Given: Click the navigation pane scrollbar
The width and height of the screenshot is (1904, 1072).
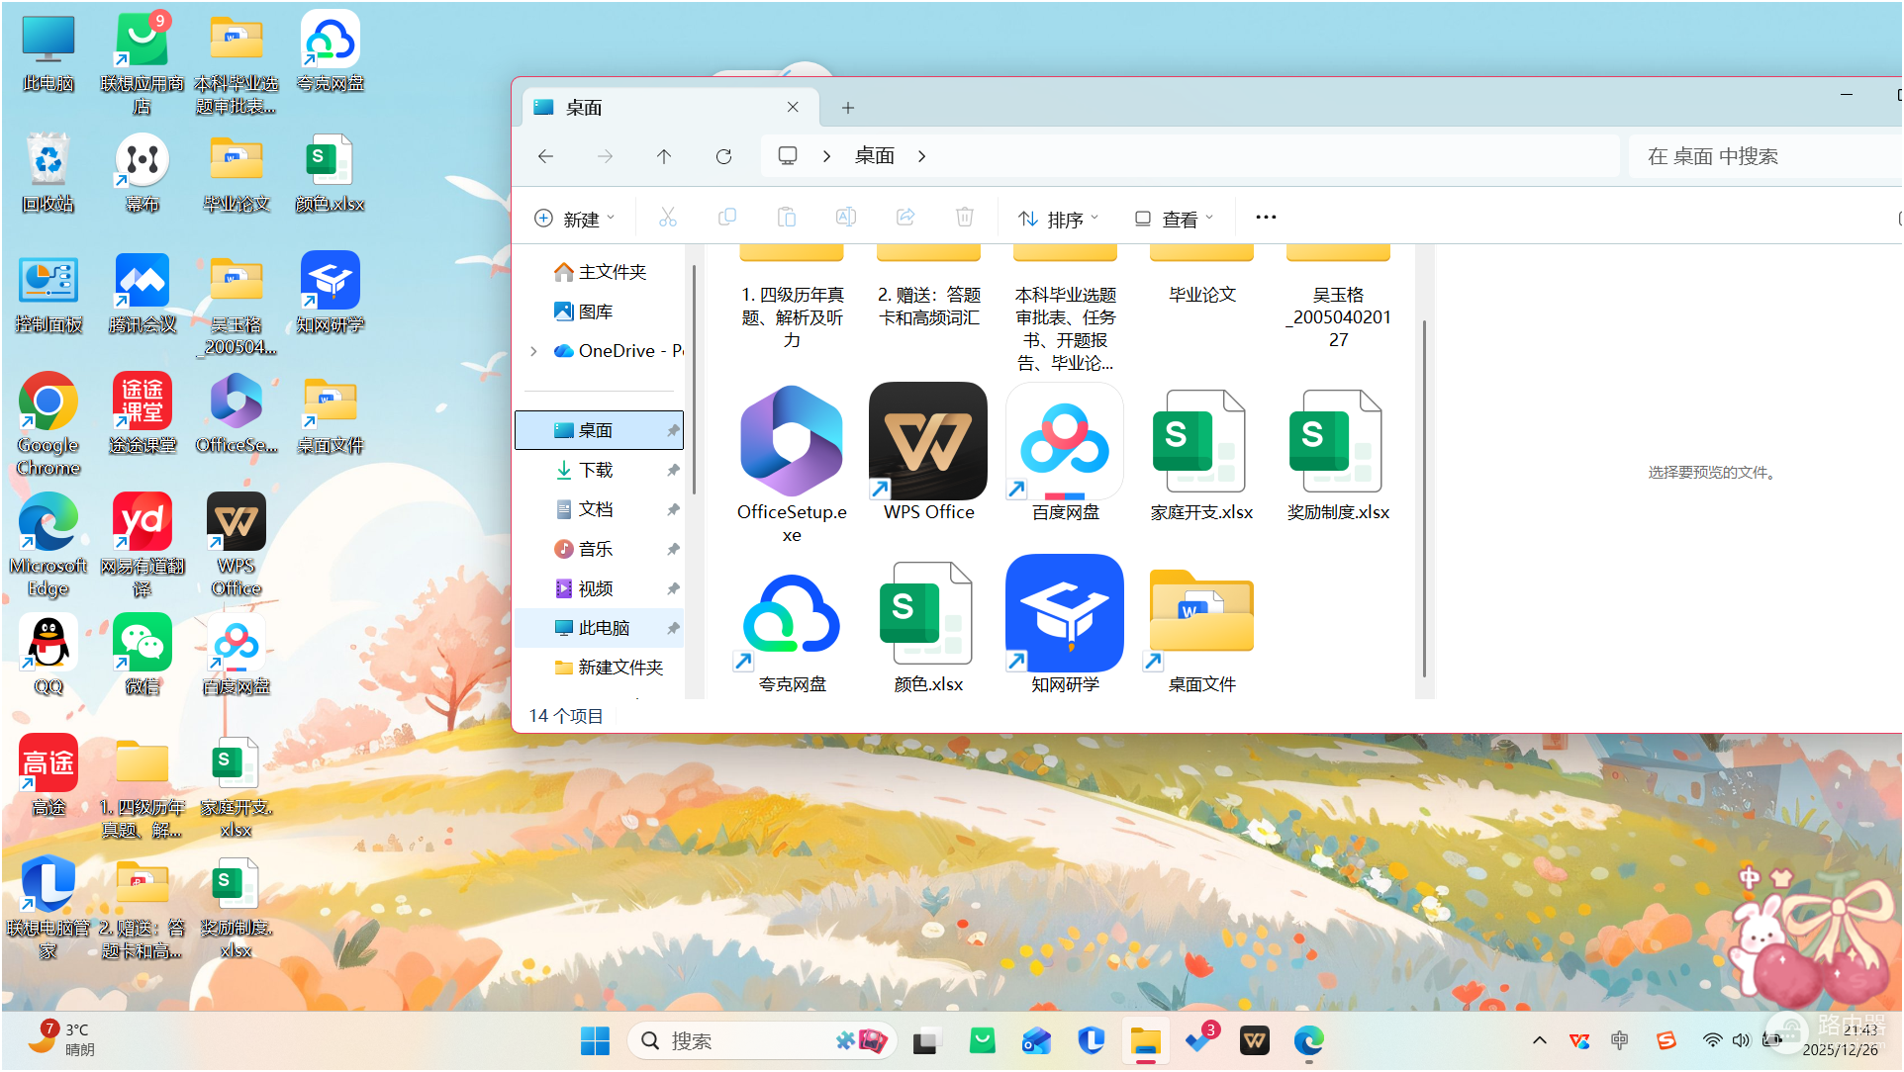Looking at the screenshot, I should click(695, 380).
